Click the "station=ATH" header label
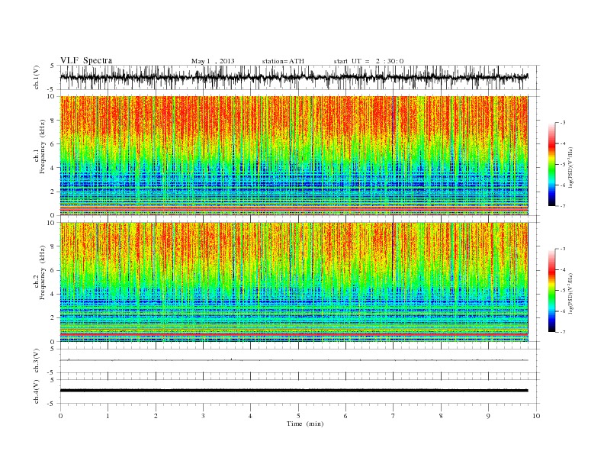Image resolution: width=604 pixels, height=467 pixels. pyautogui.click(x=283, y=61)
